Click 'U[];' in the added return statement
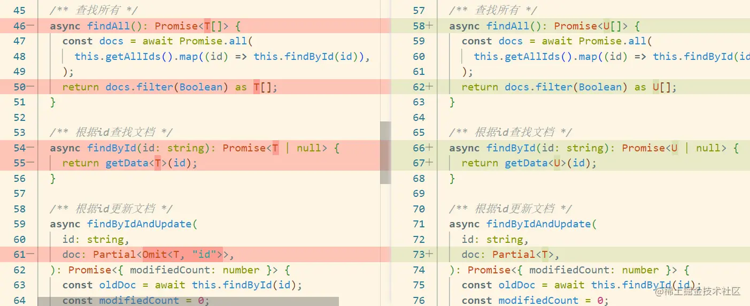 tap(665, 87)
